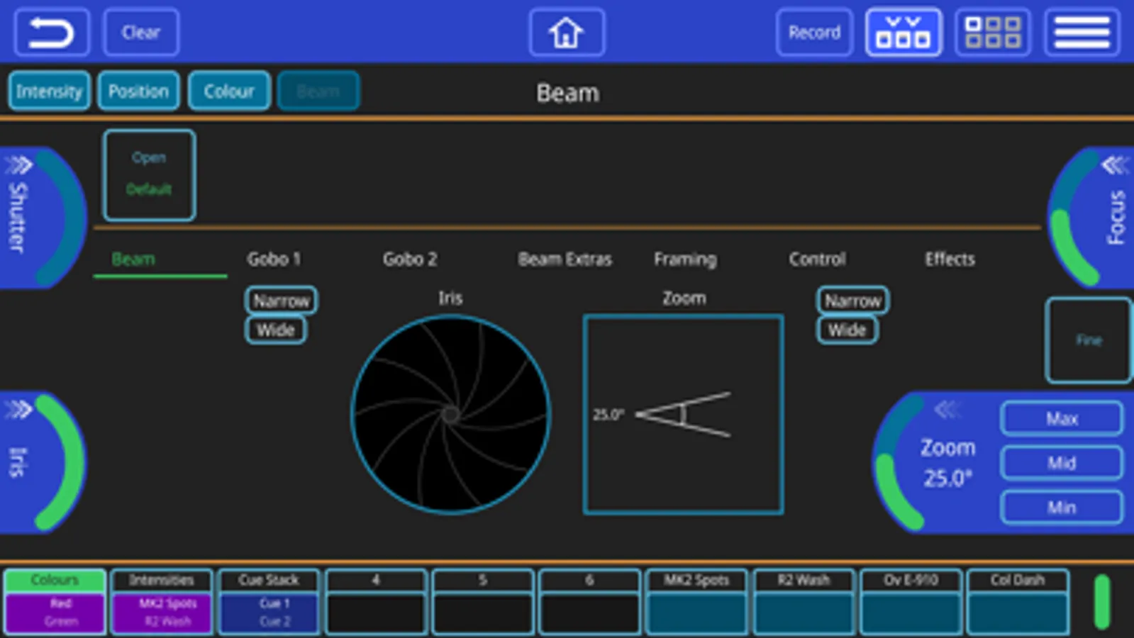
Task: Click the zoom angle preview box
Action: tap(684, 414)
